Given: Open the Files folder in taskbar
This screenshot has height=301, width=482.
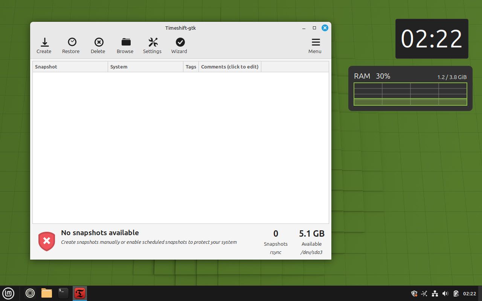Looking at the screenshot, I should pyautogui.click(x=47, y=293).
